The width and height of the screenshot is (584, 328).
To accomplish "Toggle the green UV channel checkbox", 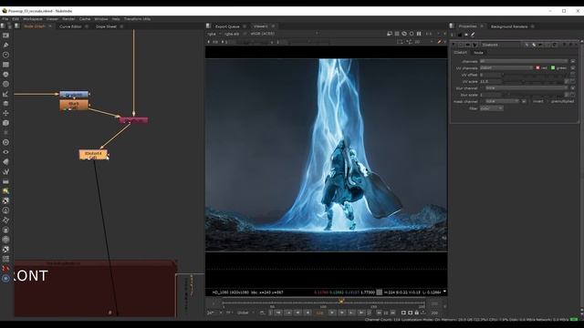I will click(553, 68).
